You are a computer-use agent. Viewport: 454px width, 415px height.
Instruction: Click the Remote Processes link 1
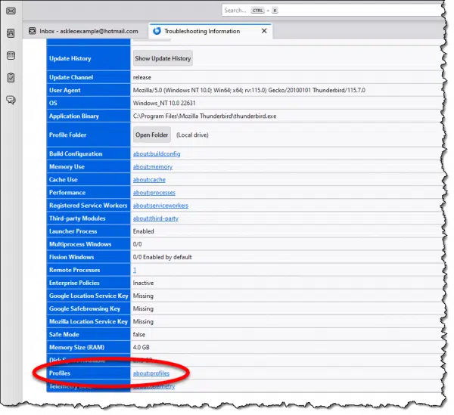[x=135, y=270]
